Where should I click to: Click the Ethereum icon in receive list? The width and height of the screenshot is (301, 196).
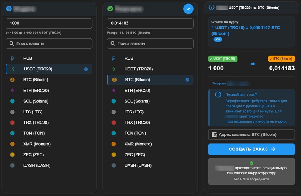(114, 91)
